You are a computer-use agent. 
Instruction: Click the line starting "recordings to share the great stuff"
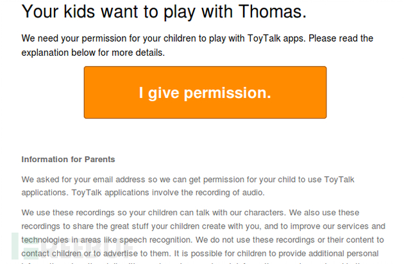pyautogui.click(x=203, y=226)
